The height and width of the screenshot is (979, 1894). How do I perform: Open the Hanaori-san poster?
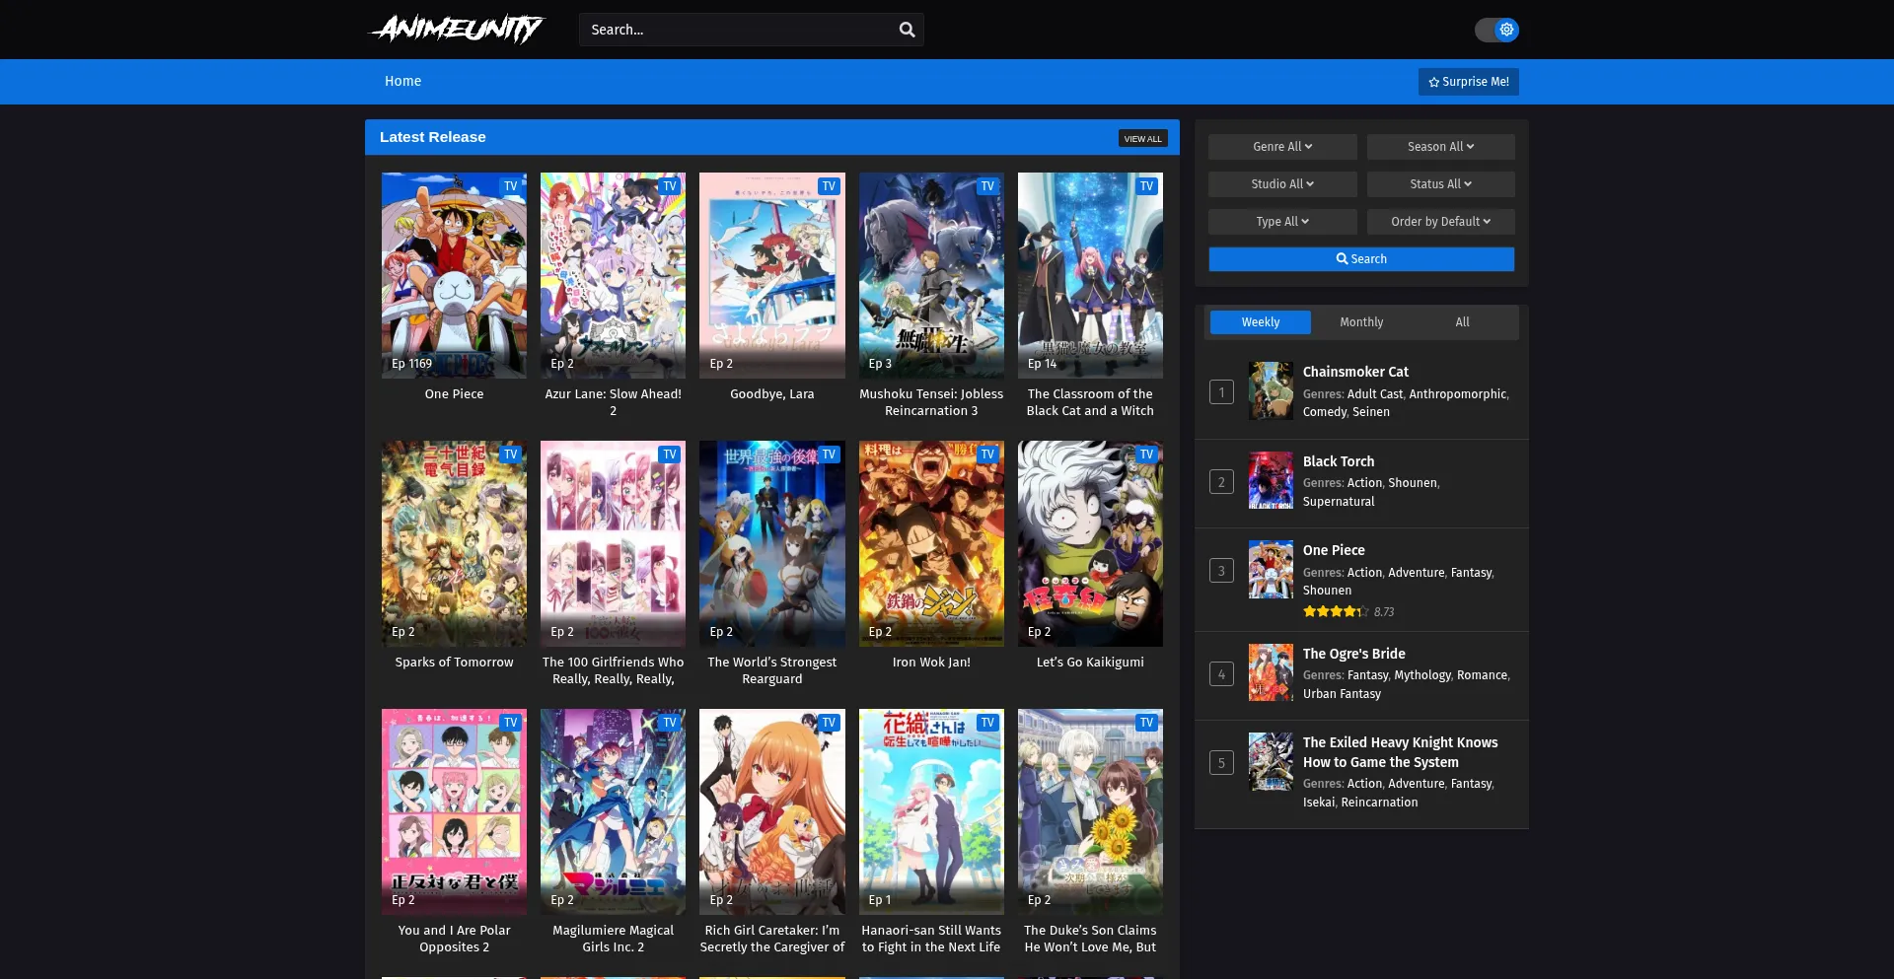(931, 811)
